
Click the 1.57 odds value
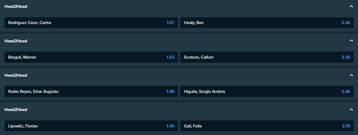pyautogui.click(x=170, y=23)
